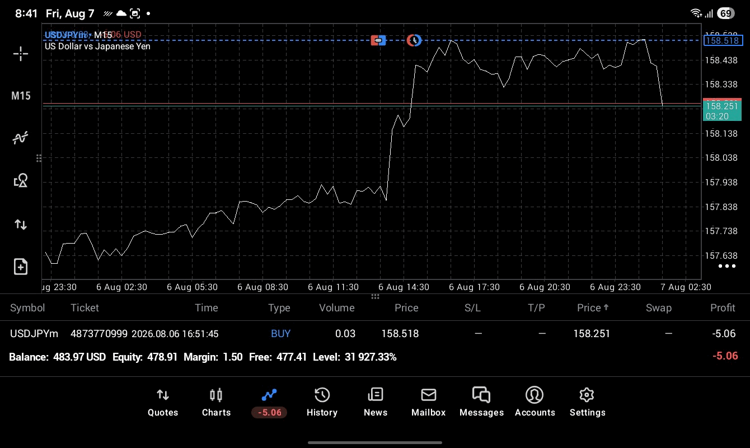Sort positions by Volume column
The height and width of the screenshot is (448, 750).
336,308
